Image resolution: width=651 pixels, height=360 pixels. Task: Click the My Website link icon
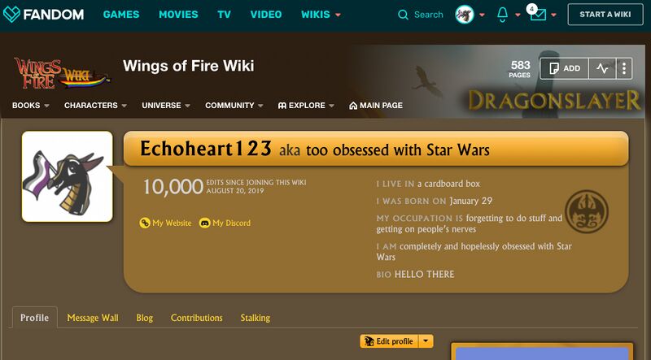click(145, 223)
